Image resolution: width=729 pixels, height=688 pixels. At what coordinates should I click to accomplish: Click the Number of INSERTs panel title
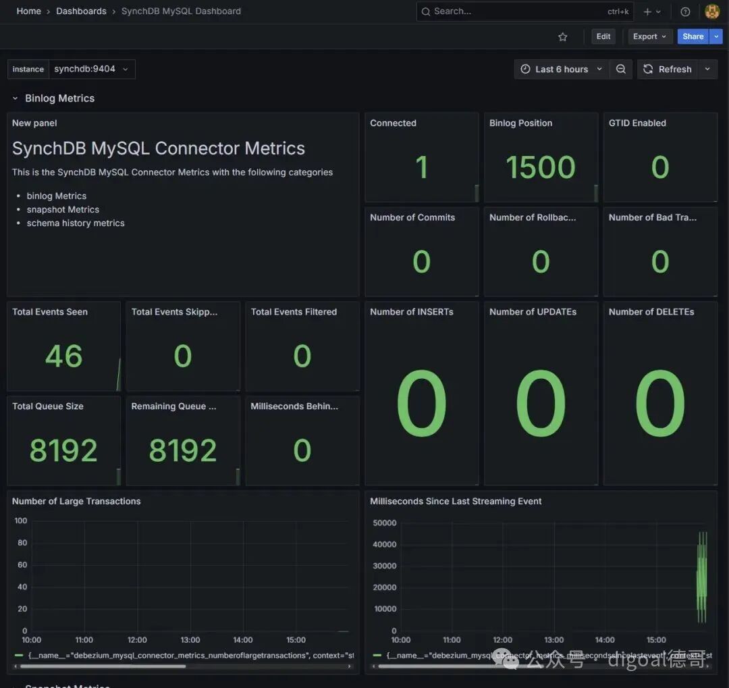coord(412,312)
